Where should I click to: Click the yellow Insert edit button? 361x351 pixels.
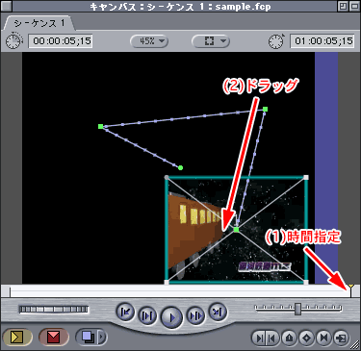[17, 337]
